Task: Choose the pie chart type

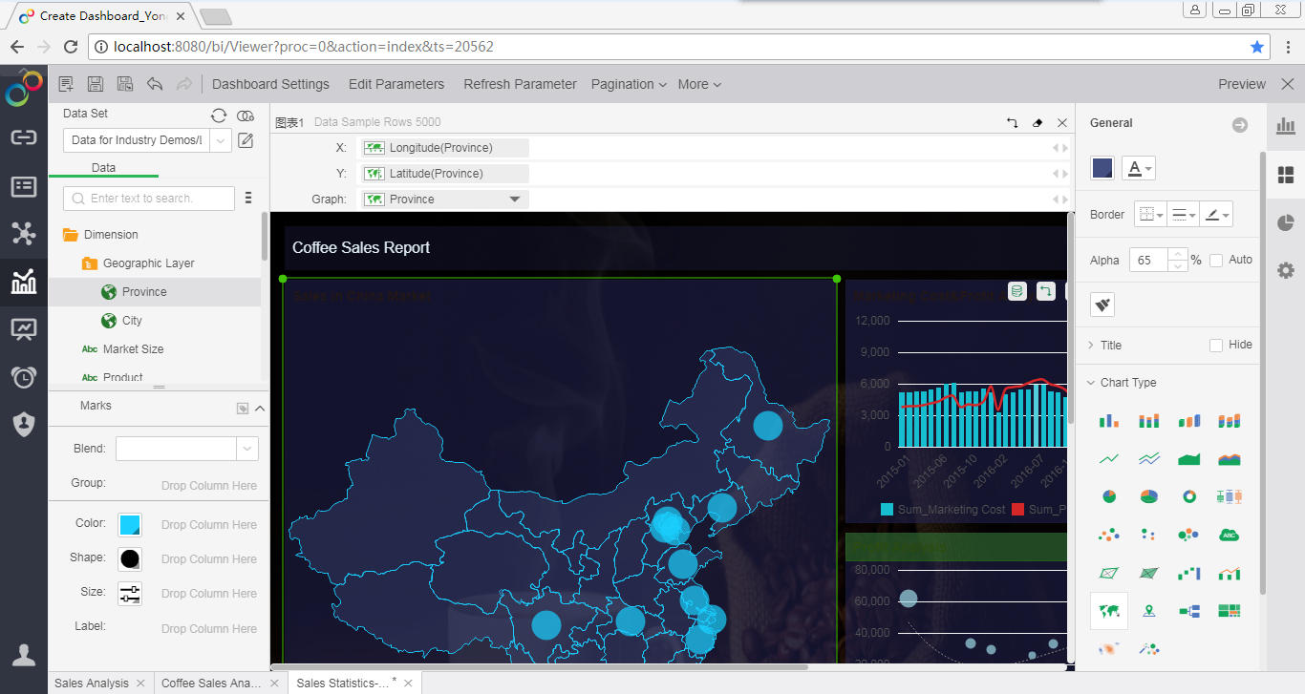Action: (x=1109, y=496)
